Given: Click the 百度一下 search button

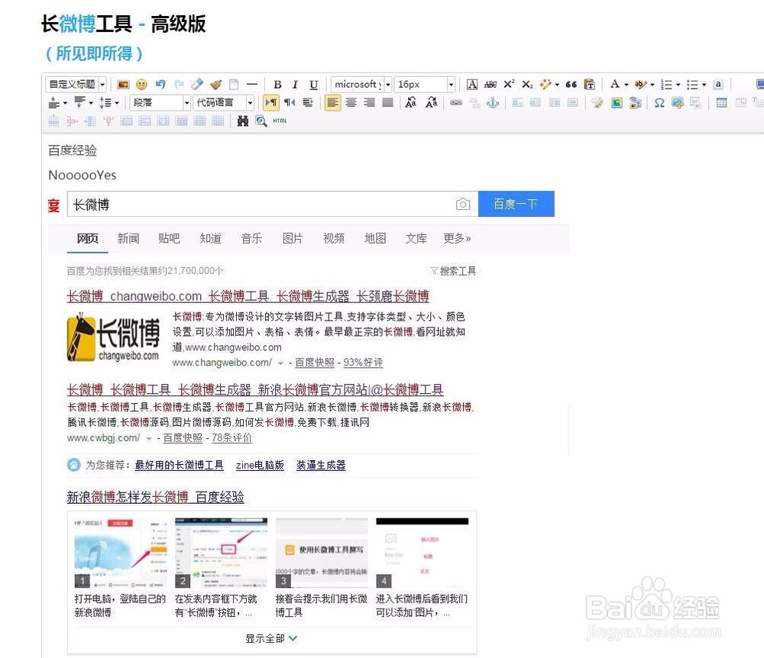Looking at the screenshot, I should (x=516, y=204).
